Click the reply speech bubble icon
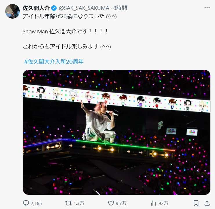 click(x=26, y=203)
